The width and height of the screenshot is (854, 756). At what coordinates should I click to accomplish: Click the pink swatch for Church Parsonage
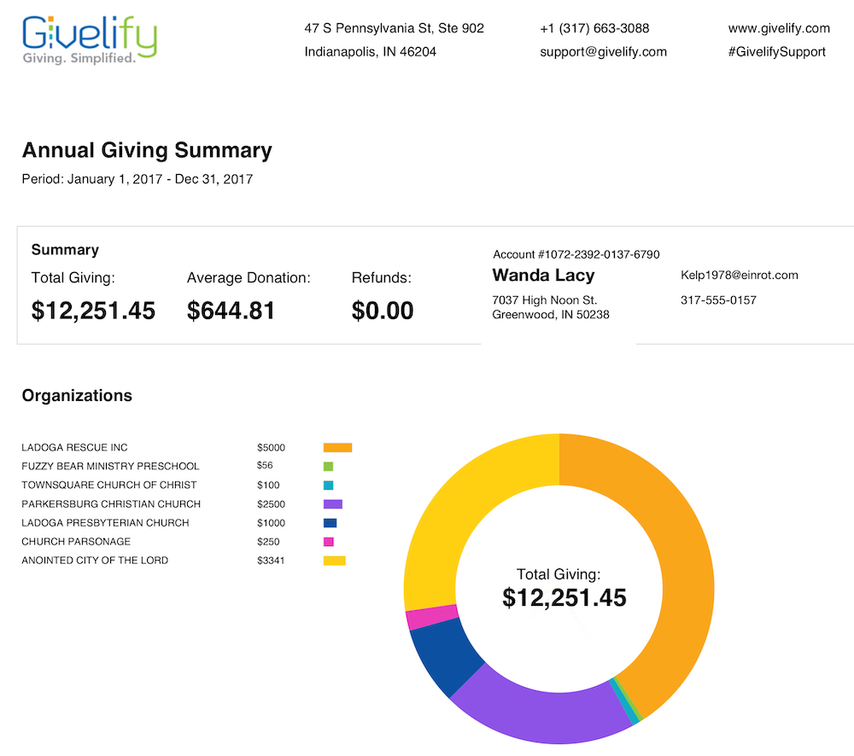click(328, 542)
